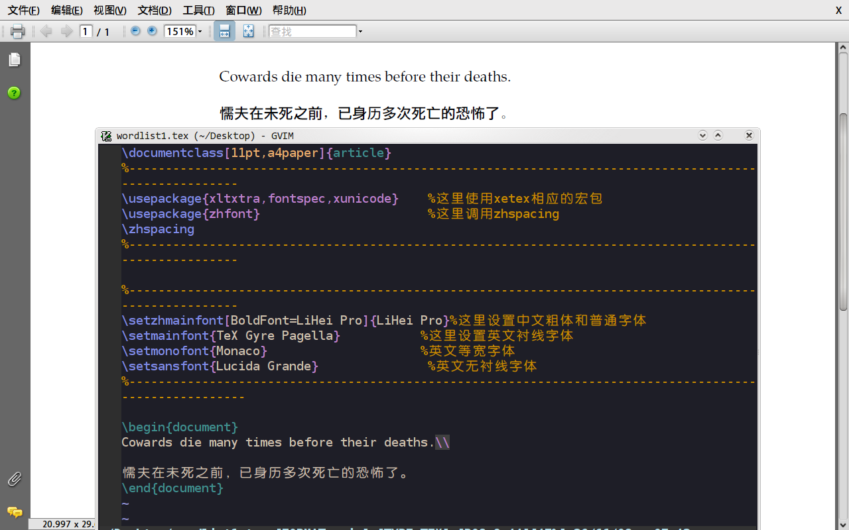
Task: Click the GVIM window title icon
Action: (106, 136)
